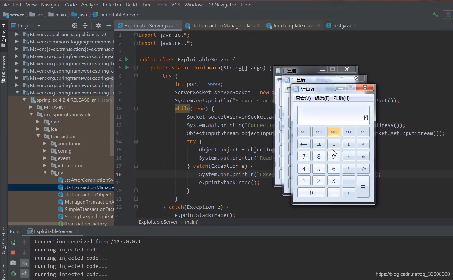Collapse spring-tx-4.2.4.RELEASE.jar node

click(24, 100)
